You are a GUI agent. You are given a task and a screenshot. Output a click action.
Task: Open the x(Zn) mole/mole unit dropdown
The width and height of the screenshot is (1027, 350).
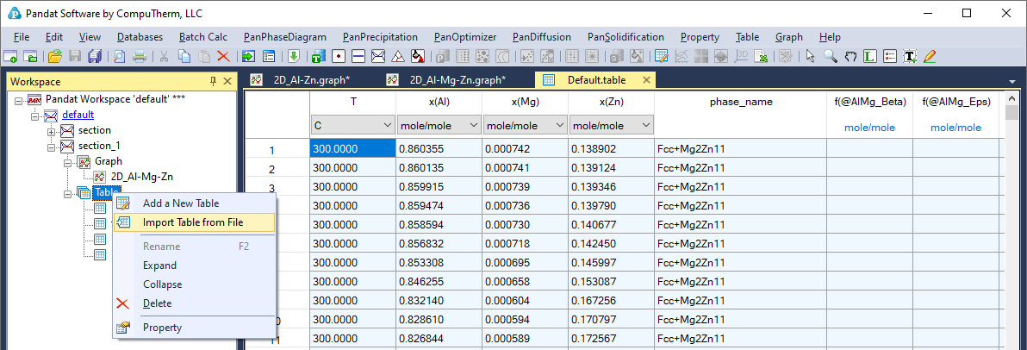pos(644,126)
